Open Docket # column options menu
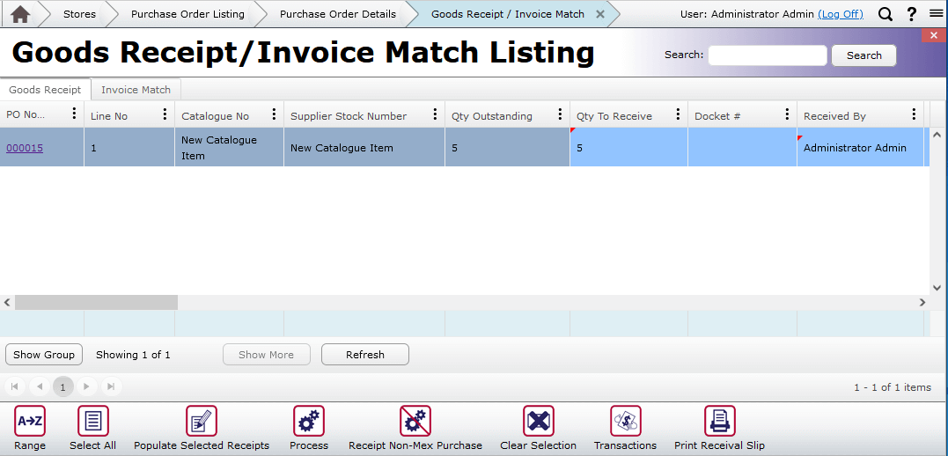948x456 pixels. (x=787, y=115)
